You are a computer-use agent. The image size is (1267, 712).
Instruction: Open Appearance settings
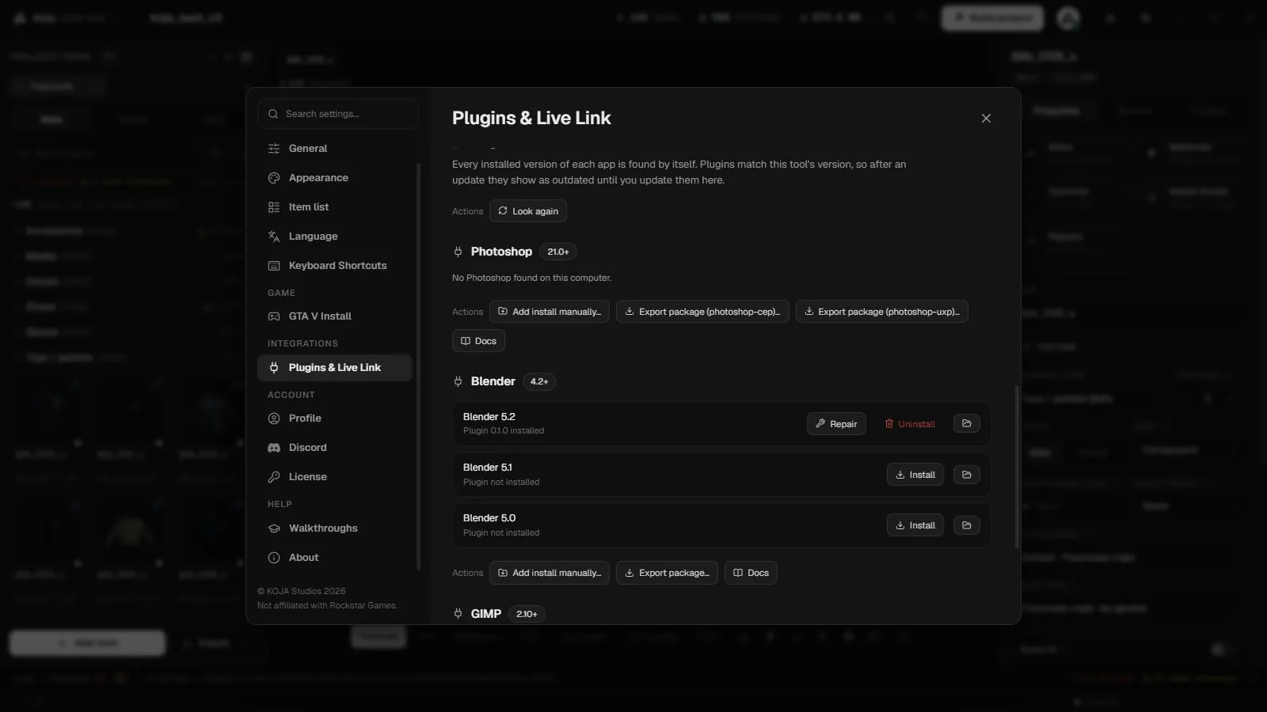coord(334,178)
